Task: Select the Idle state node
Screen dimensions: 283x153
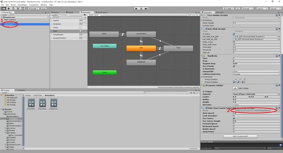Action: (x=141, y=49)
